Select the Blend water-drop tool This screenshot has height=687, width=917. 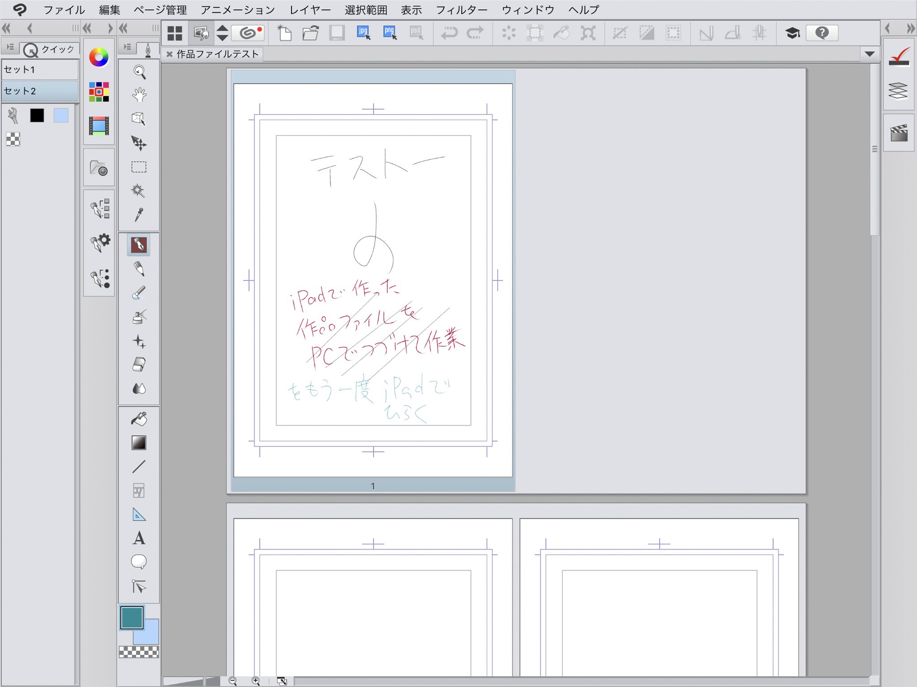(139, 388)
